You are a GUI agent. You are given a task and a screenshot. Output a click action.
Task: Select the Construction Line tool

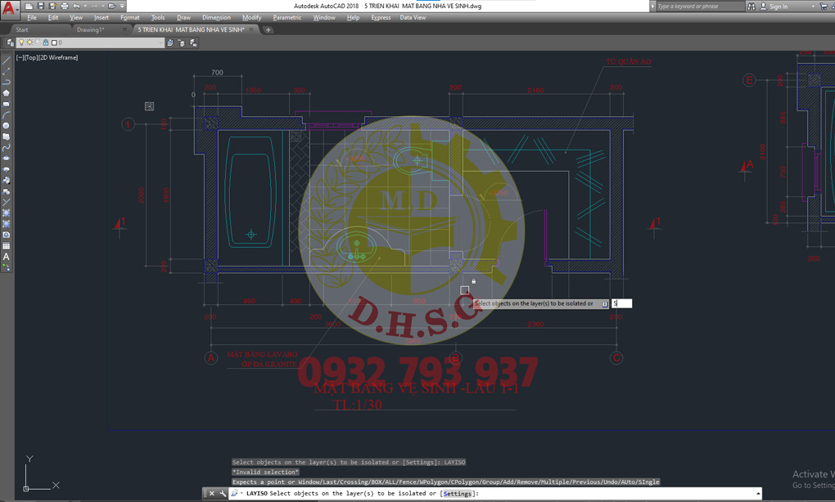(x=7, y=71)
